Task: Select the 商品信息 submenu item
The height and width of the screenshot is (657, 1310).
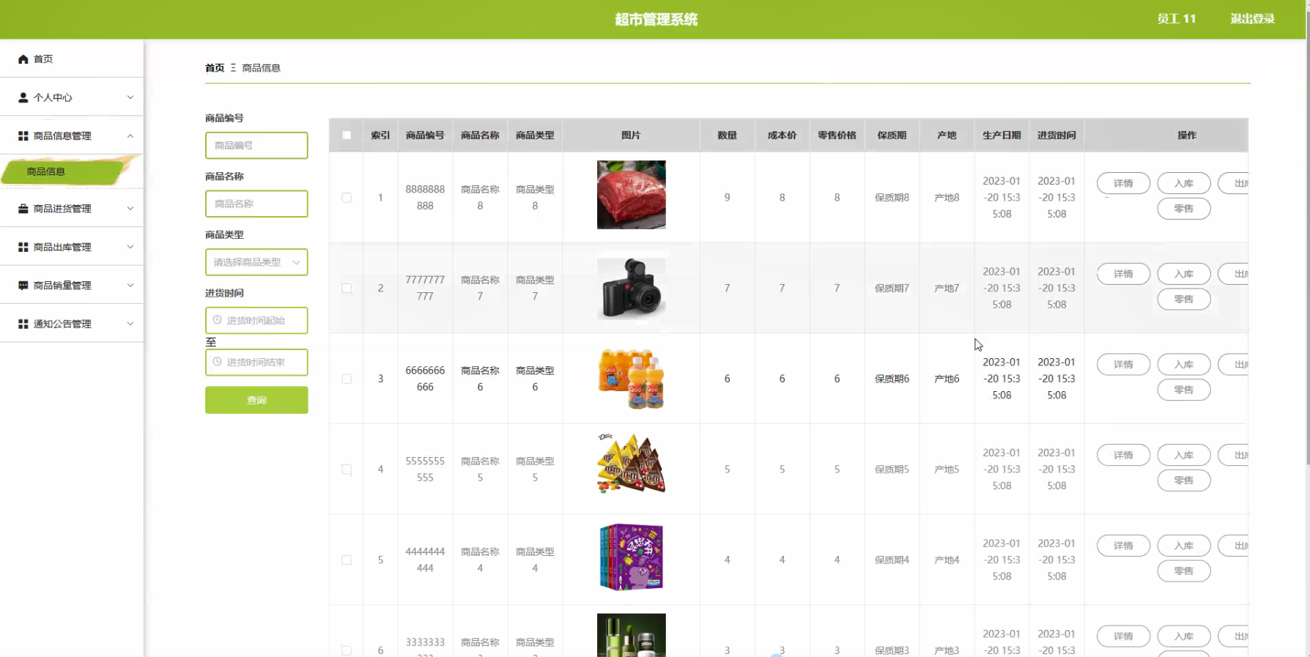Action: point(46,171)
